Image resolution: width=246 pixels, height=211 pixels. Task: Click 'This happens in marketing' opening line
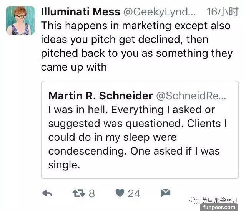[x=104, y=26]
